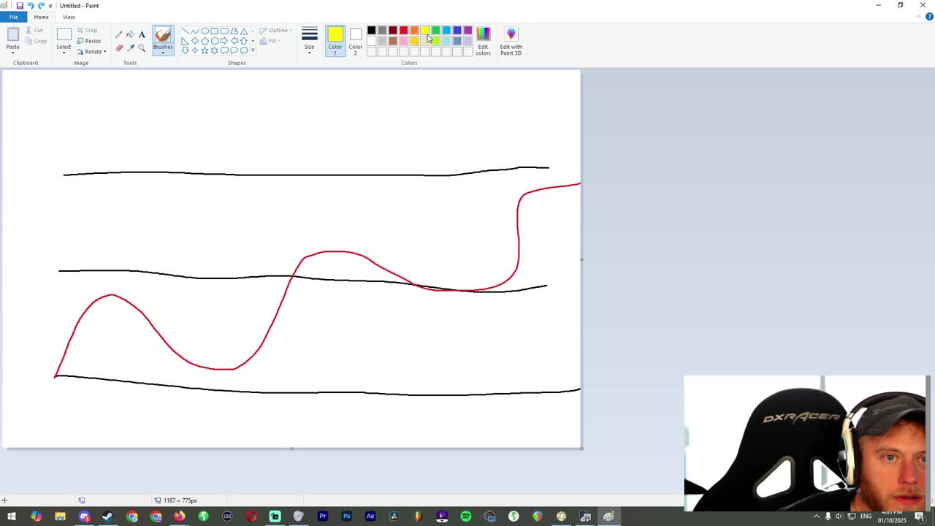Pick the purple color swatch
The width and height of the screenshot is (935, 526).
pyautogui.click(x=467, y=31)
